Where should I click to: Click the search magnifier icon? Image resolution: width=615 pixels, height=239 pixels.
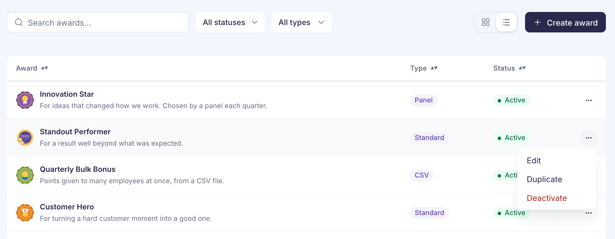(19, 22)
